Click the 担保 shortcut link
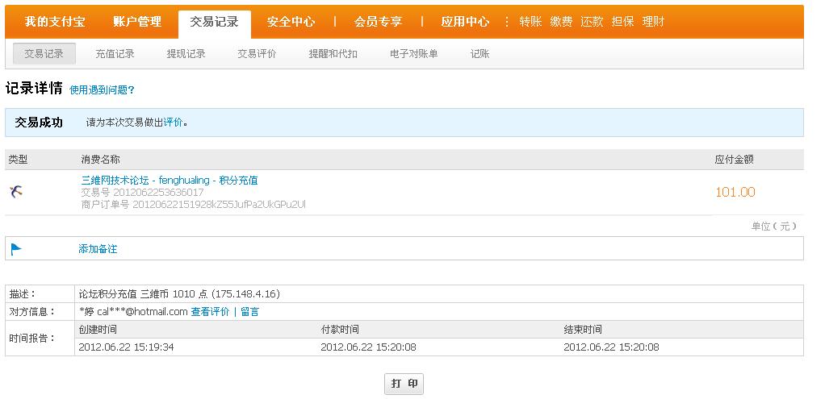825x399 pixels. tap(623, 22)
